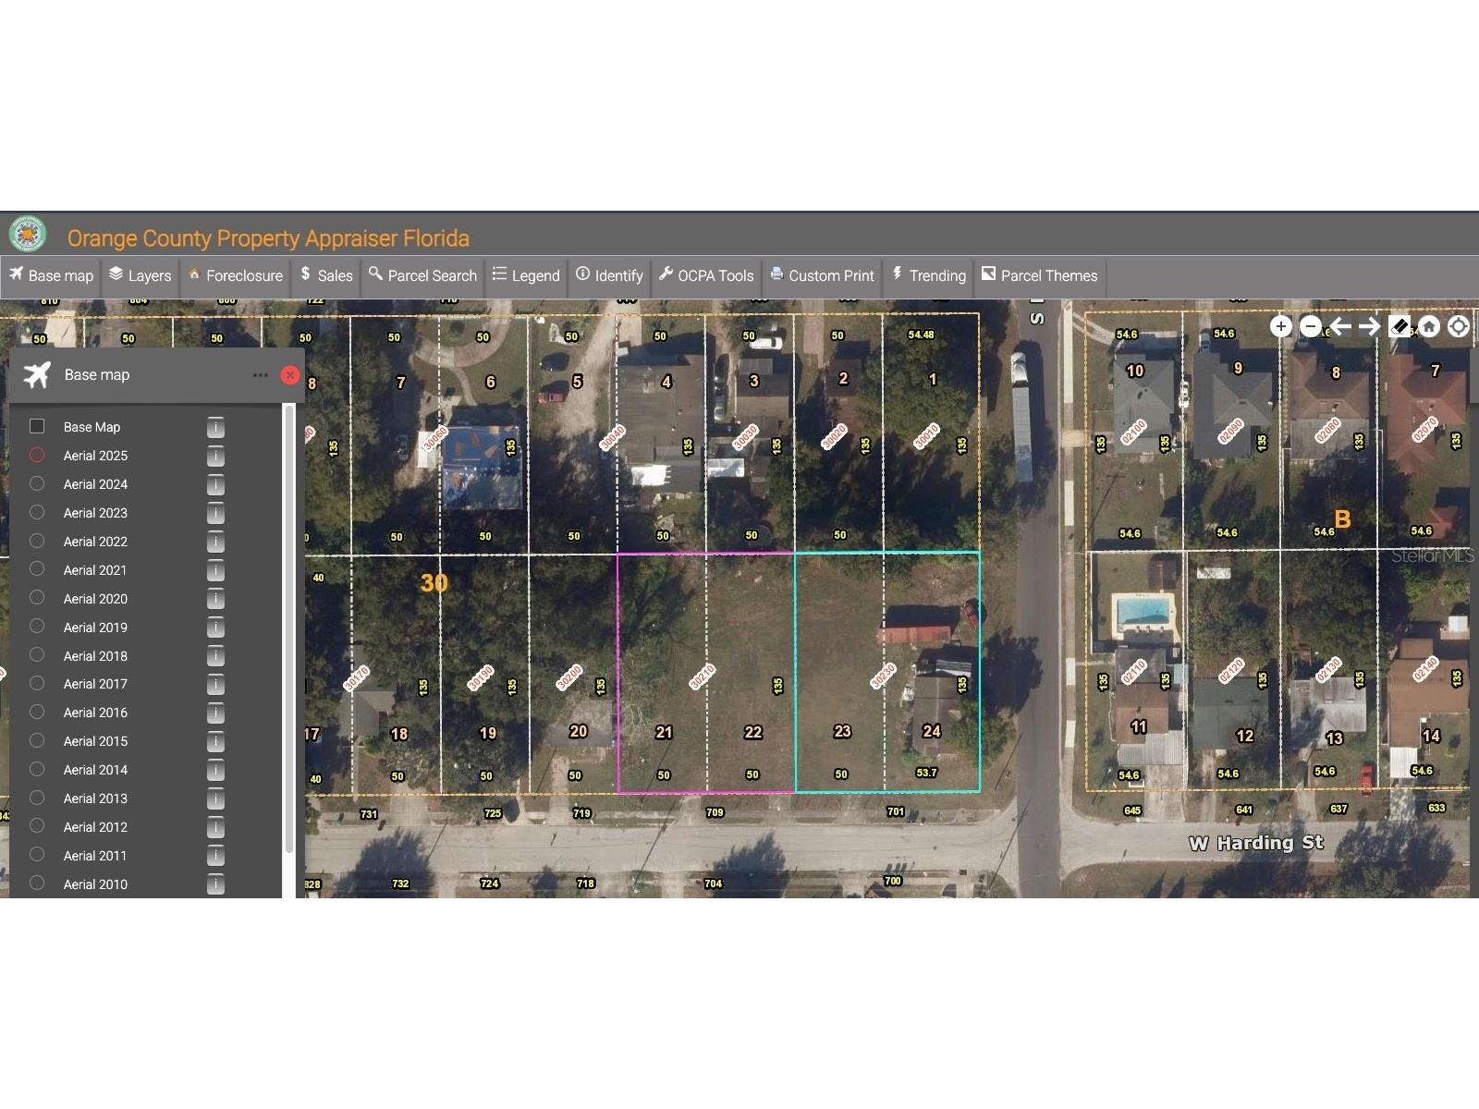Click the zoom out minus button
1479x1109 pixels.
(x=1310, y=326)
